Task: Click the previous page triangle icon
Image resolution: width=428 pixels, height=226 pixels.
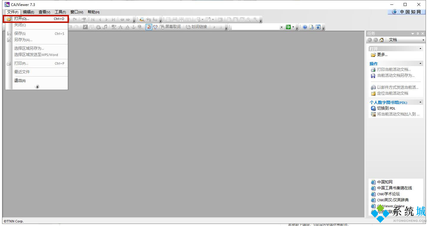Action: point(100,20)
